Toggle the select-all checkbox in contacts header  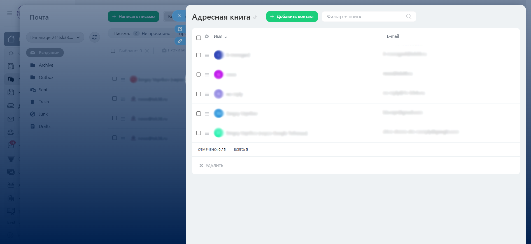[x=199, y=38]
